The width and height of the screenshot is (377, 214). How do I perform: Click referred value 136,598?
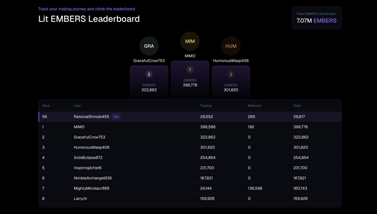[x=255, y=188]
